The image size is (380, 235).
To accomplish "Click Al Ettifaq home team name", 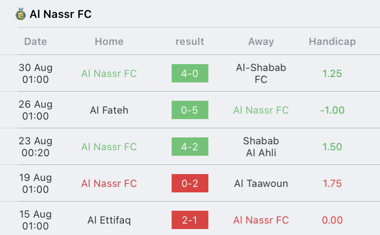I will [x=109, y=220].
